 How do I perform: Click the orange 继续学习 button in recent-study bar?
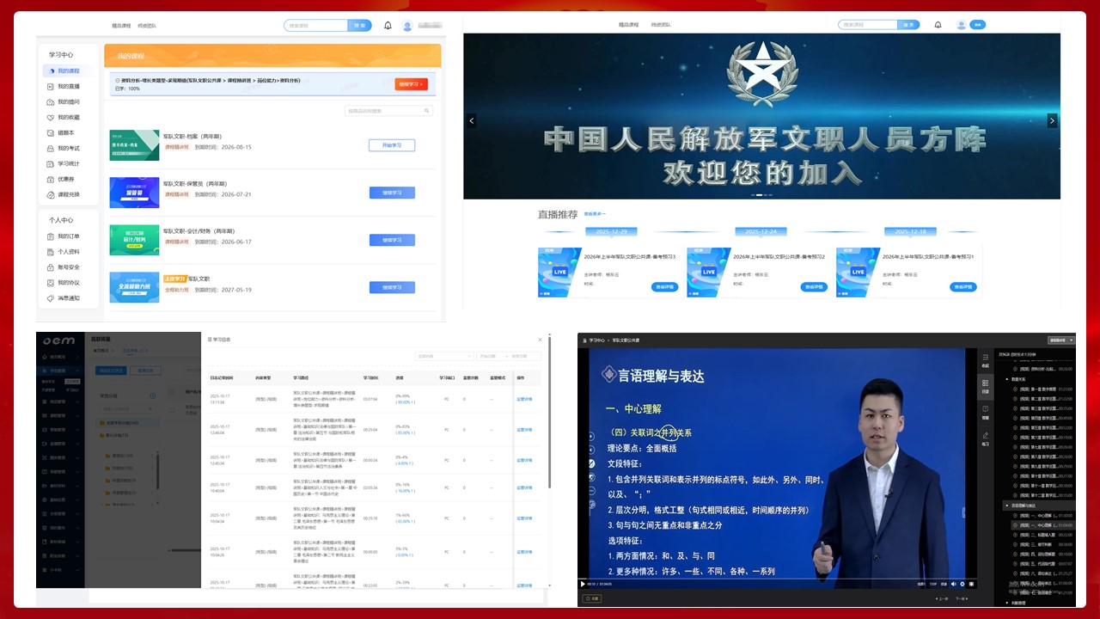click(x=411, y=84)
